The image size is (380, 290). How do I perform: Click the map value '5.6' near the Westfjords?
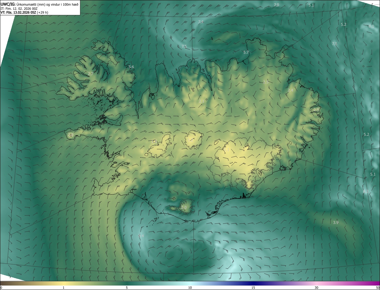[x=131, y=67]
